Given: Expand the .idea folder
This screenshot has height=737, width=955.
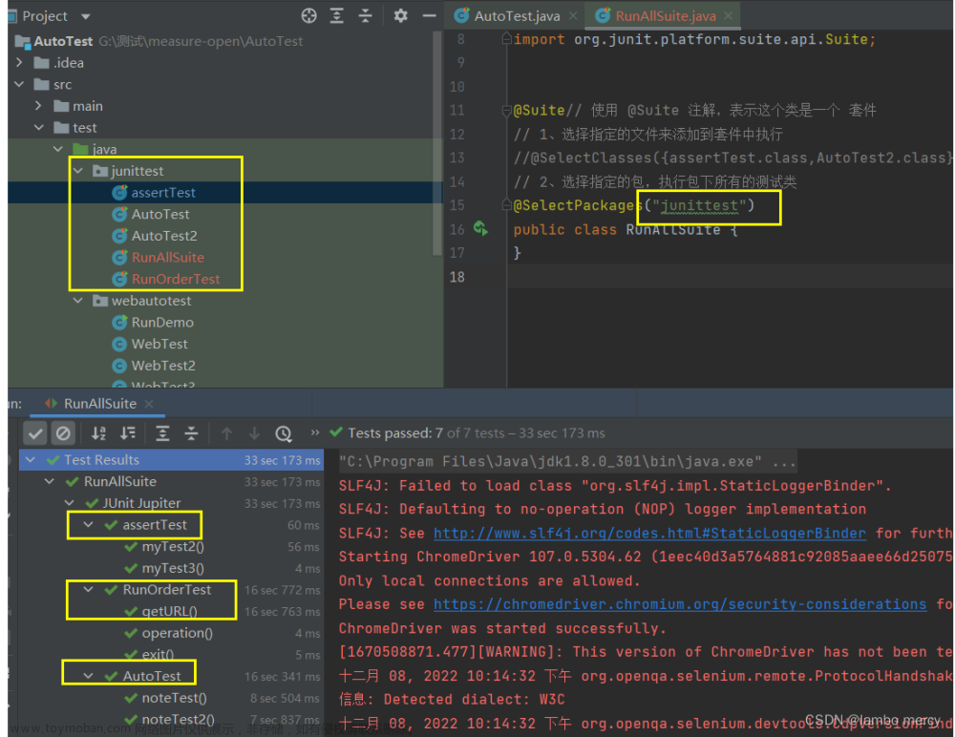Looking at the screenshot, I should tap(19, 63).
